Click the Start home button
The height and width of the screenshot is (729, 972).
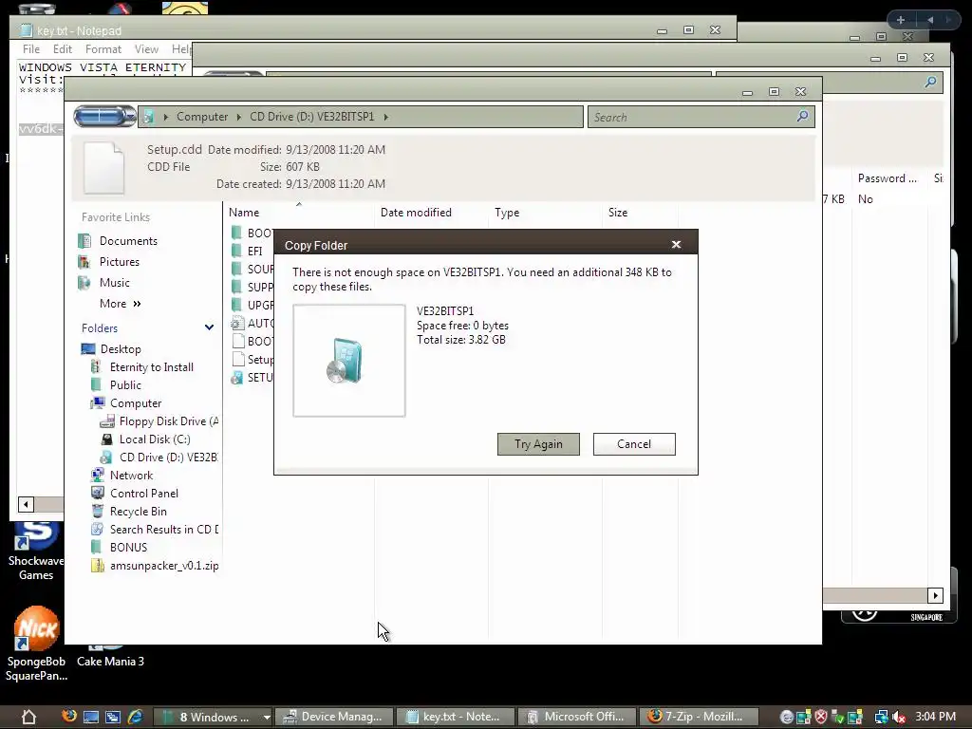point(28,717)
